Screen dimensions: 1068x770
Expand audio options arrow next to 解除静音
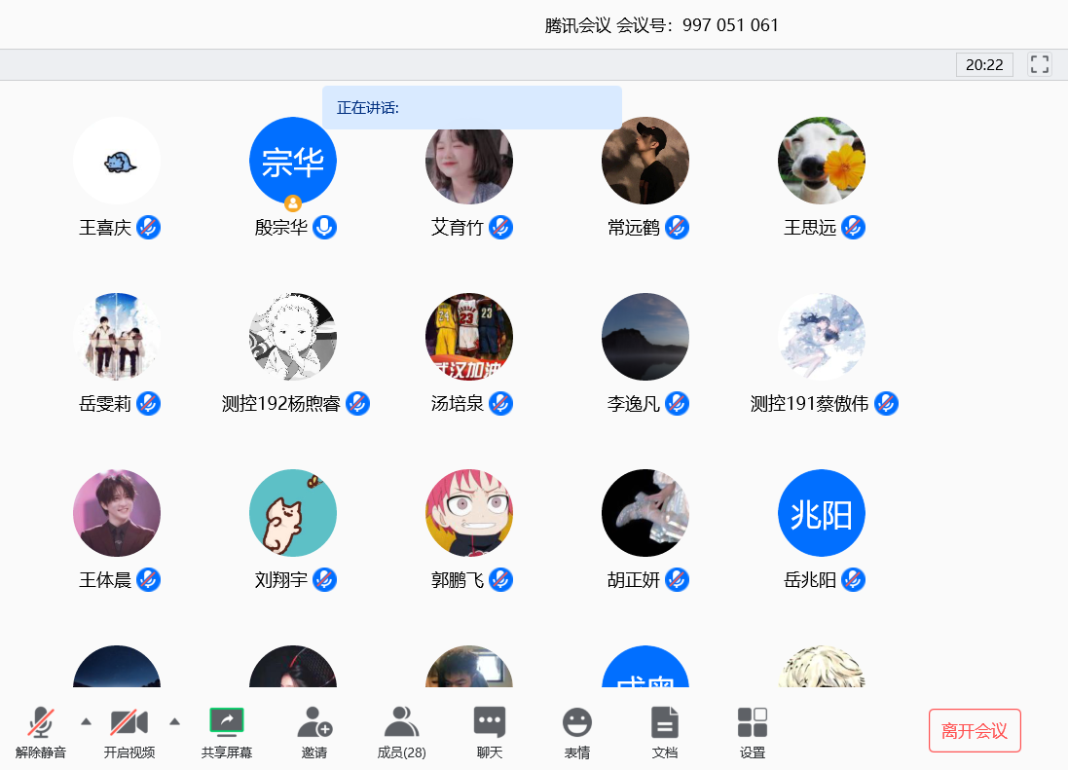pos(86,721)
